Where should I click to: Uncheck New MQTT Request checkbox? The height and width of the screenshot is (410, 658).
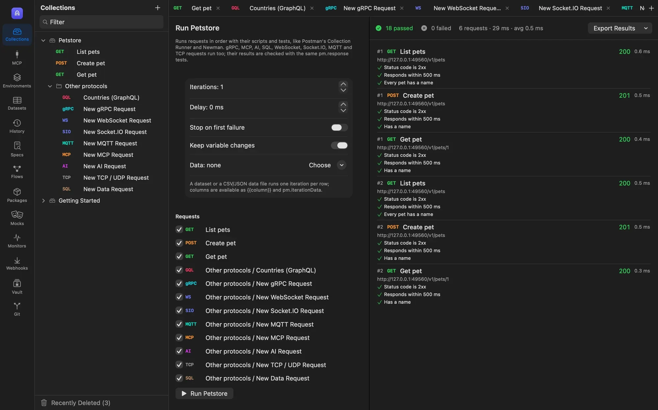click(179, 324)
